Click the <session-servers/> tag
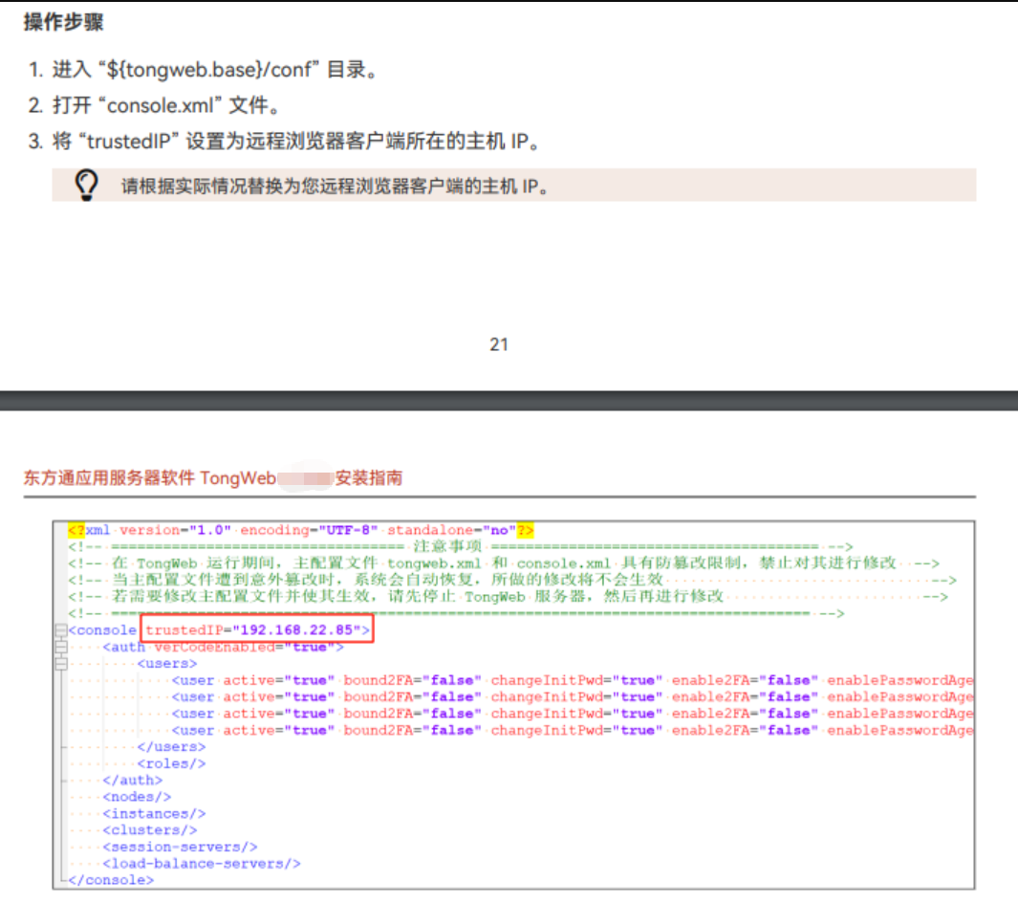1018x904 pixels. pos(180,847)
